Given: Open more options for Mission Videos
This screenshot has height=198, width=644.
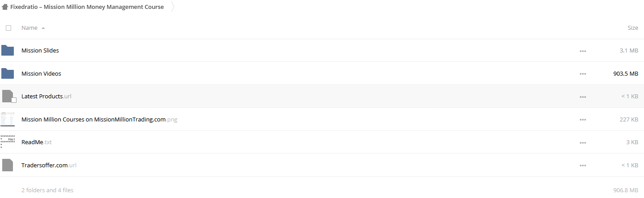Looking at the screenshot, I should [582, 74].
